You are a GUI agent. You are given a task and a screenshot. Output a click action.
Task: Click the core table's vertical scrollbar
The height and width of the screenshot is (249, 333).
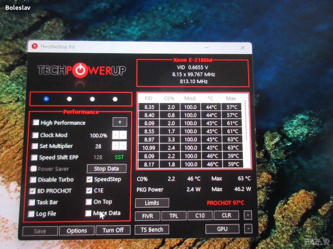coord(246,121)
